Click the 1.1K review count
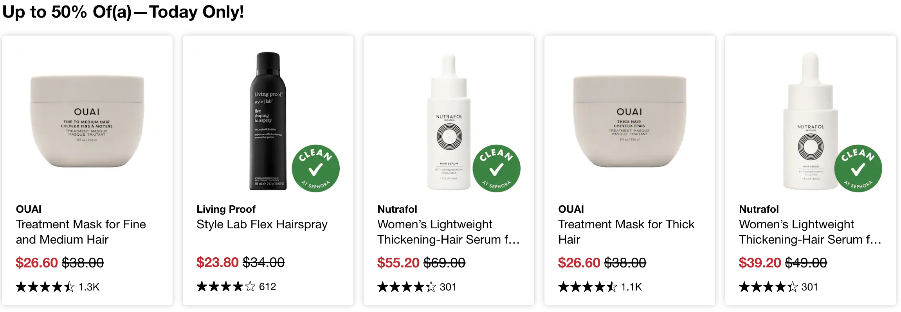This screenshot has width=901, height=312. pyautogui.click(x=631, y=287)
